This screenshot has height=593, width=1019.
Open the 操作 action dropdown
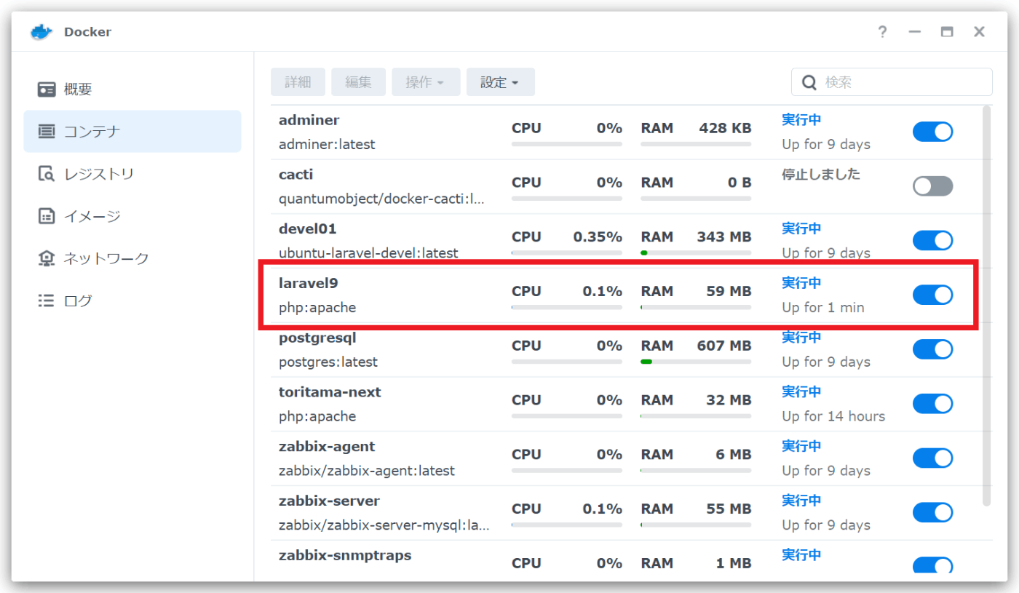(x=426, y=82)
